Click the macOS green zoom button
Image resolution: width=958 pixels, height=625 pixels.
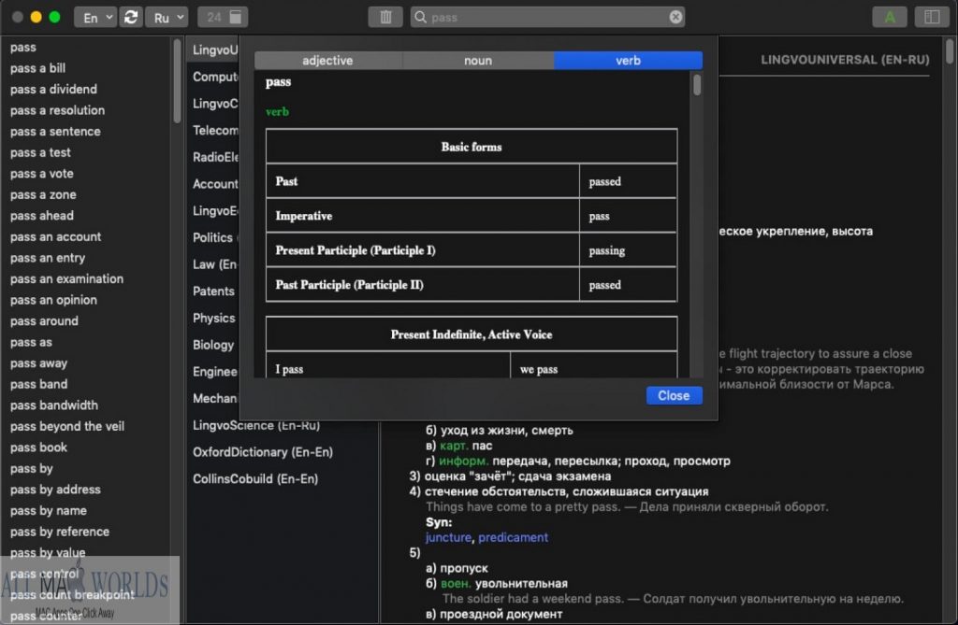click(x=54, y=17)
